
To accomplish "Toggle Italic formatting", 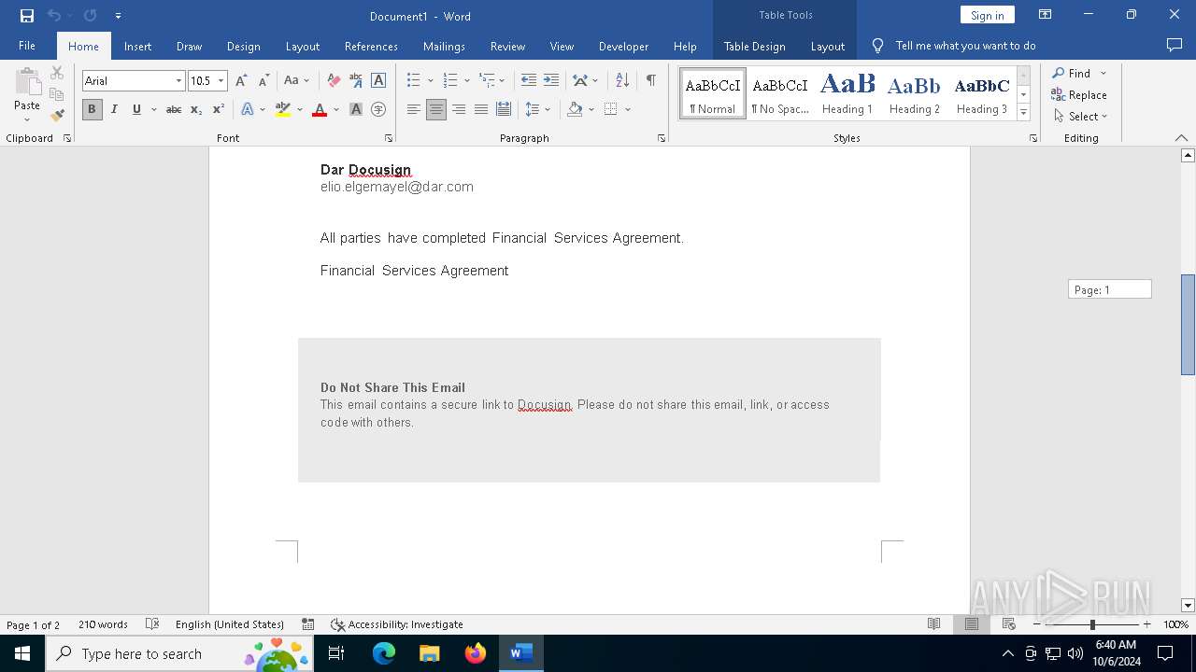I will 114,110.
